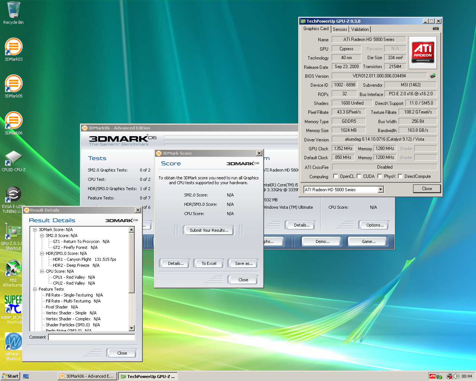The image size is (476, 381).
Task: Click the taskbar clock showing 00:44
Action: [467, 376]
